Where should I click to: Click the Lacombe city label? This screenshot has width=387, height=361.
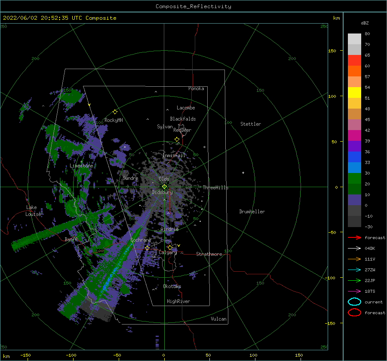coord(186,108)
